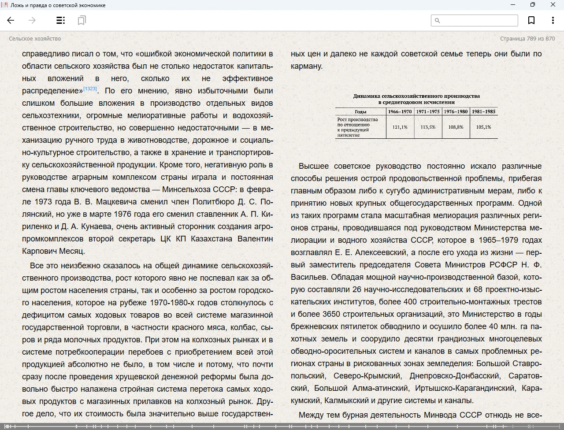Open footnote reference 1323

[x=90, y=89]
